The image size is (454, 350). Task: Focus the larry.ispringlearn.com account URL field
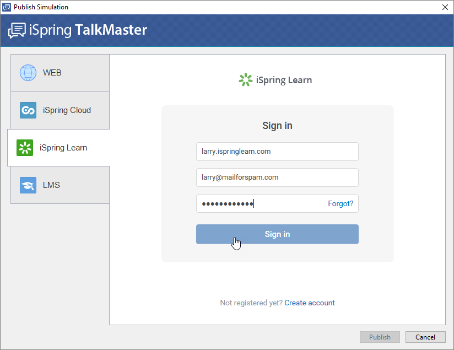[x=277, y=152]
